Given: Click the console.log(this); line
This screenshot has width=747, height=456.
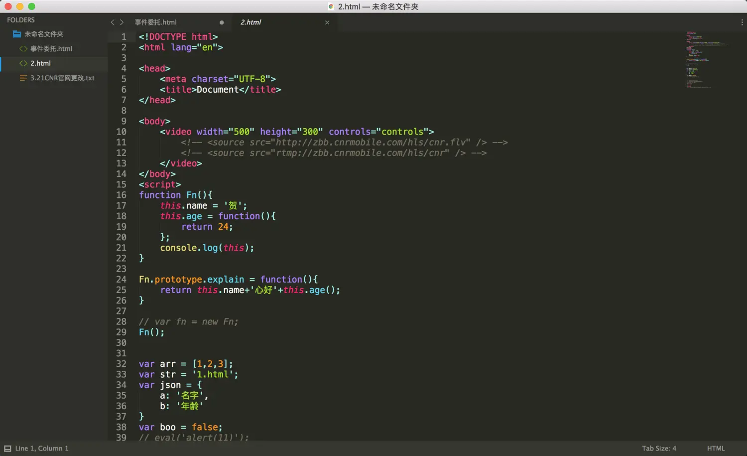Looking at the screenshot, I should [207, 248].
